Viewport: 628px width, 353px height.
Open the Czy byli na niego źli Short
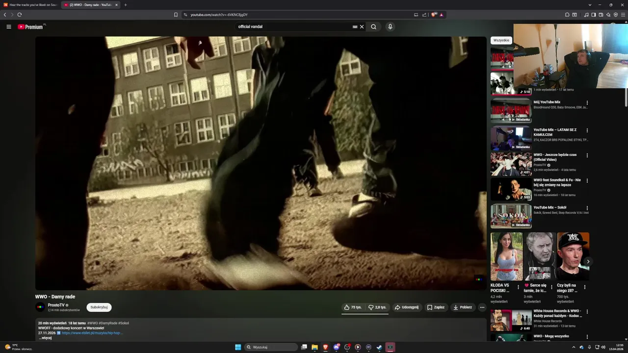[573, 256]
